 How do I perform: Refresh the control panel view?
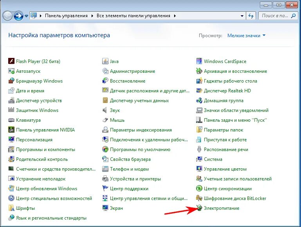(x=251, y=16)
